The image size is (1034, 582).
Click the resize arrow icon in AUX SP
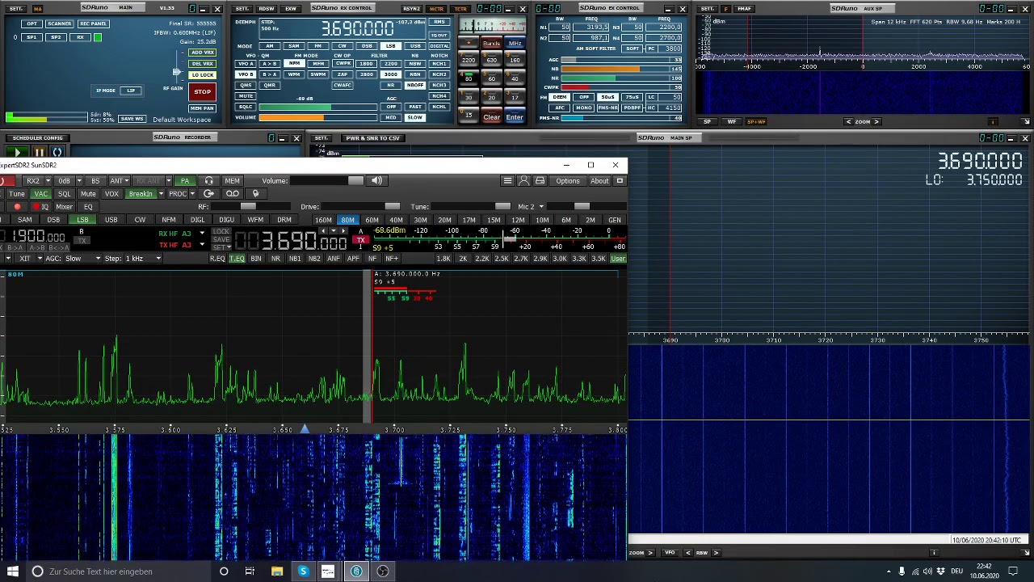pos(1026,121)
